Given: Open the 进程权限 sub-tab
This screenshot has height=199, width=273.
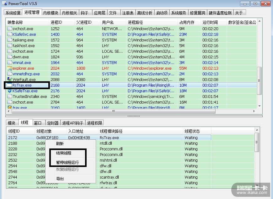Looking at the screenshot, I should (94, 123).
